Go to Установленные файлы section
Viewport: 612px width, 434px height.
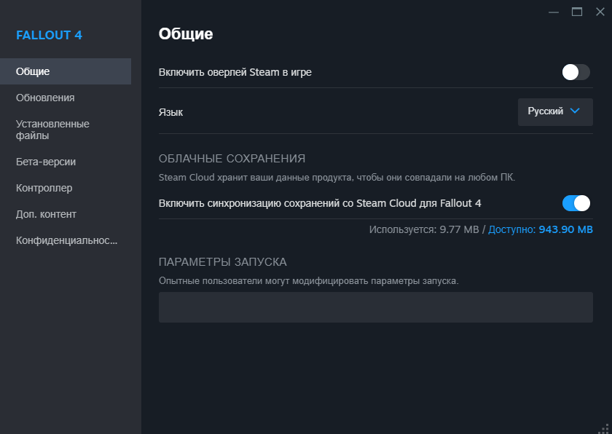52,130
